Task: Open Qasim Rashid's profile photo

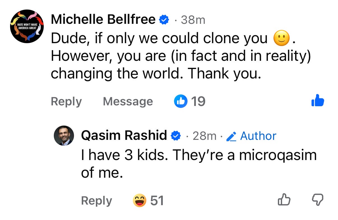Action: coord(64,136)
